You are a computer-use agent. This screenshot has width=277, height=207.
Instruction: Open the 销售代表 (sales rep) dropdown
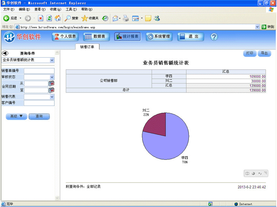click(x=52, y=97)
